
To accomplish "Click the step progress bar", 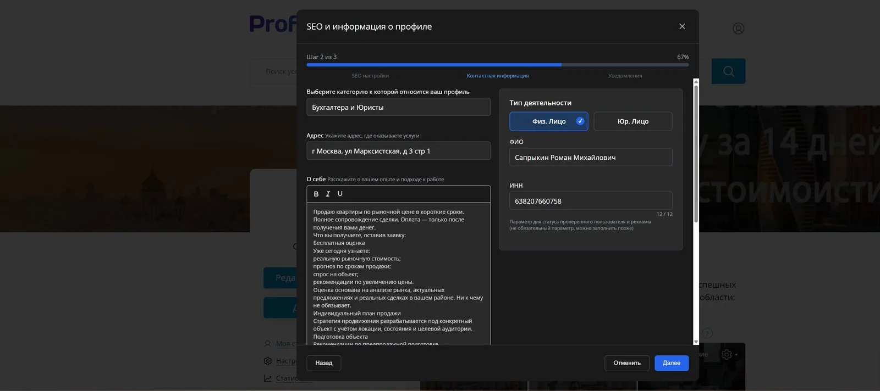I will [x=498, y=65].
